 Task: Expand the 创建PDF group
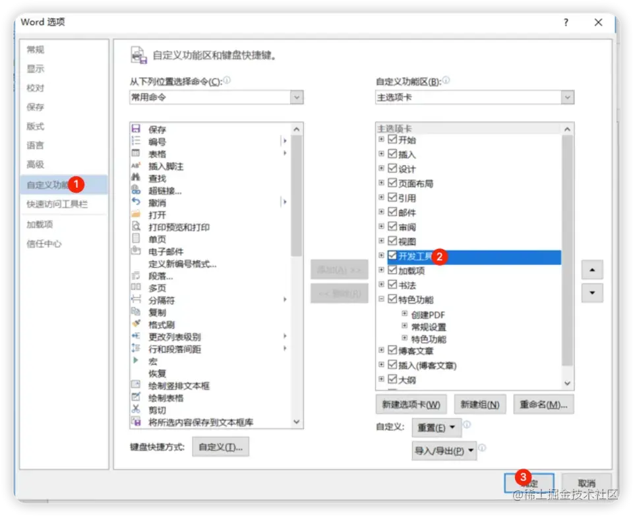click(404, 314)
